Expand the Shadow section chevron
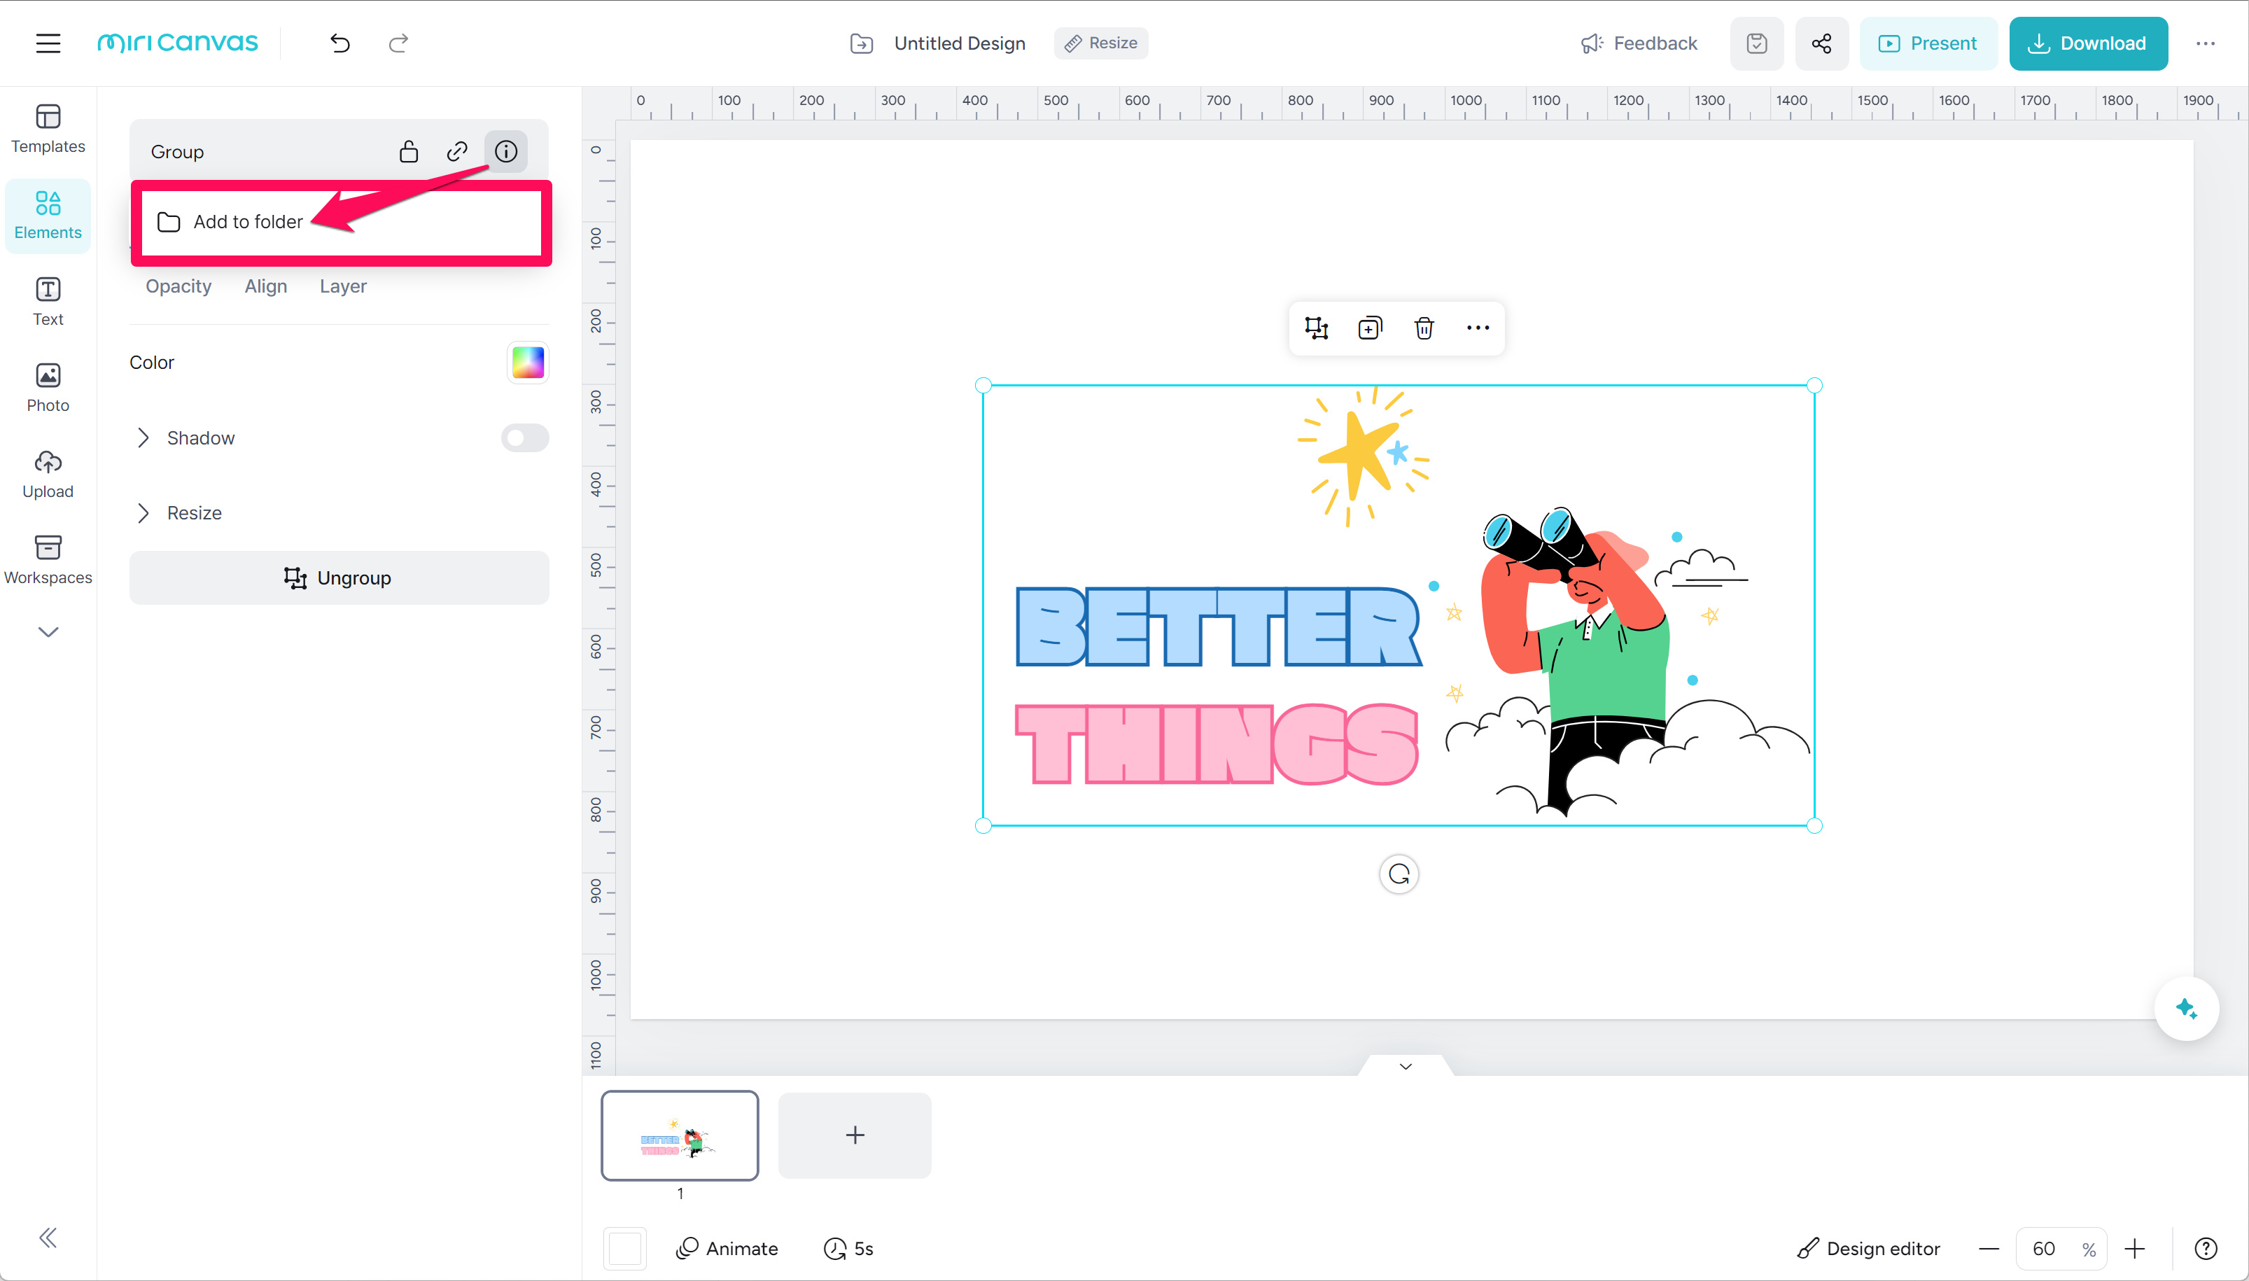2249x1281 pixels. (143, 438)
